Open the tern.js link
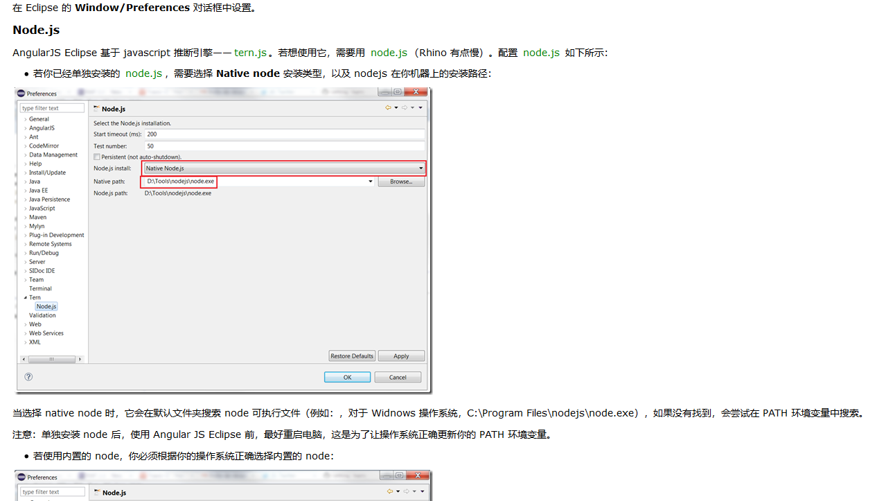The height and width of the screenshot is (501, 886). [x=250, y=53]
